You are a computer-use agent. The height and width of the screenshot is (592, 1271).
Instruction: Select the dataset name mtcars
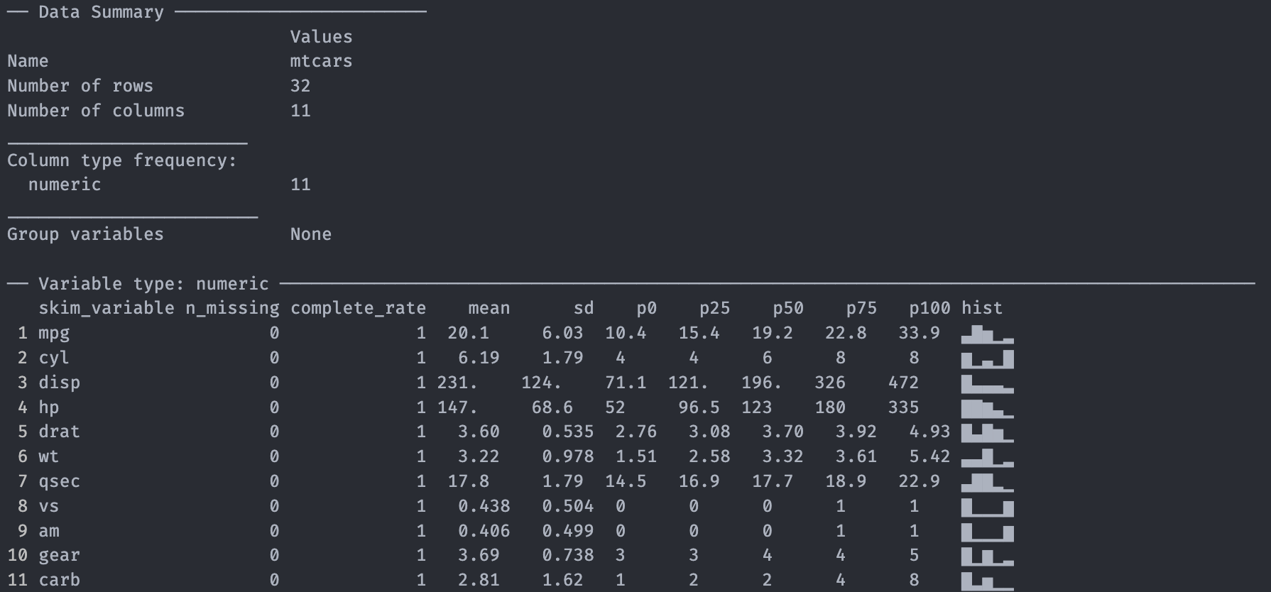321,61
